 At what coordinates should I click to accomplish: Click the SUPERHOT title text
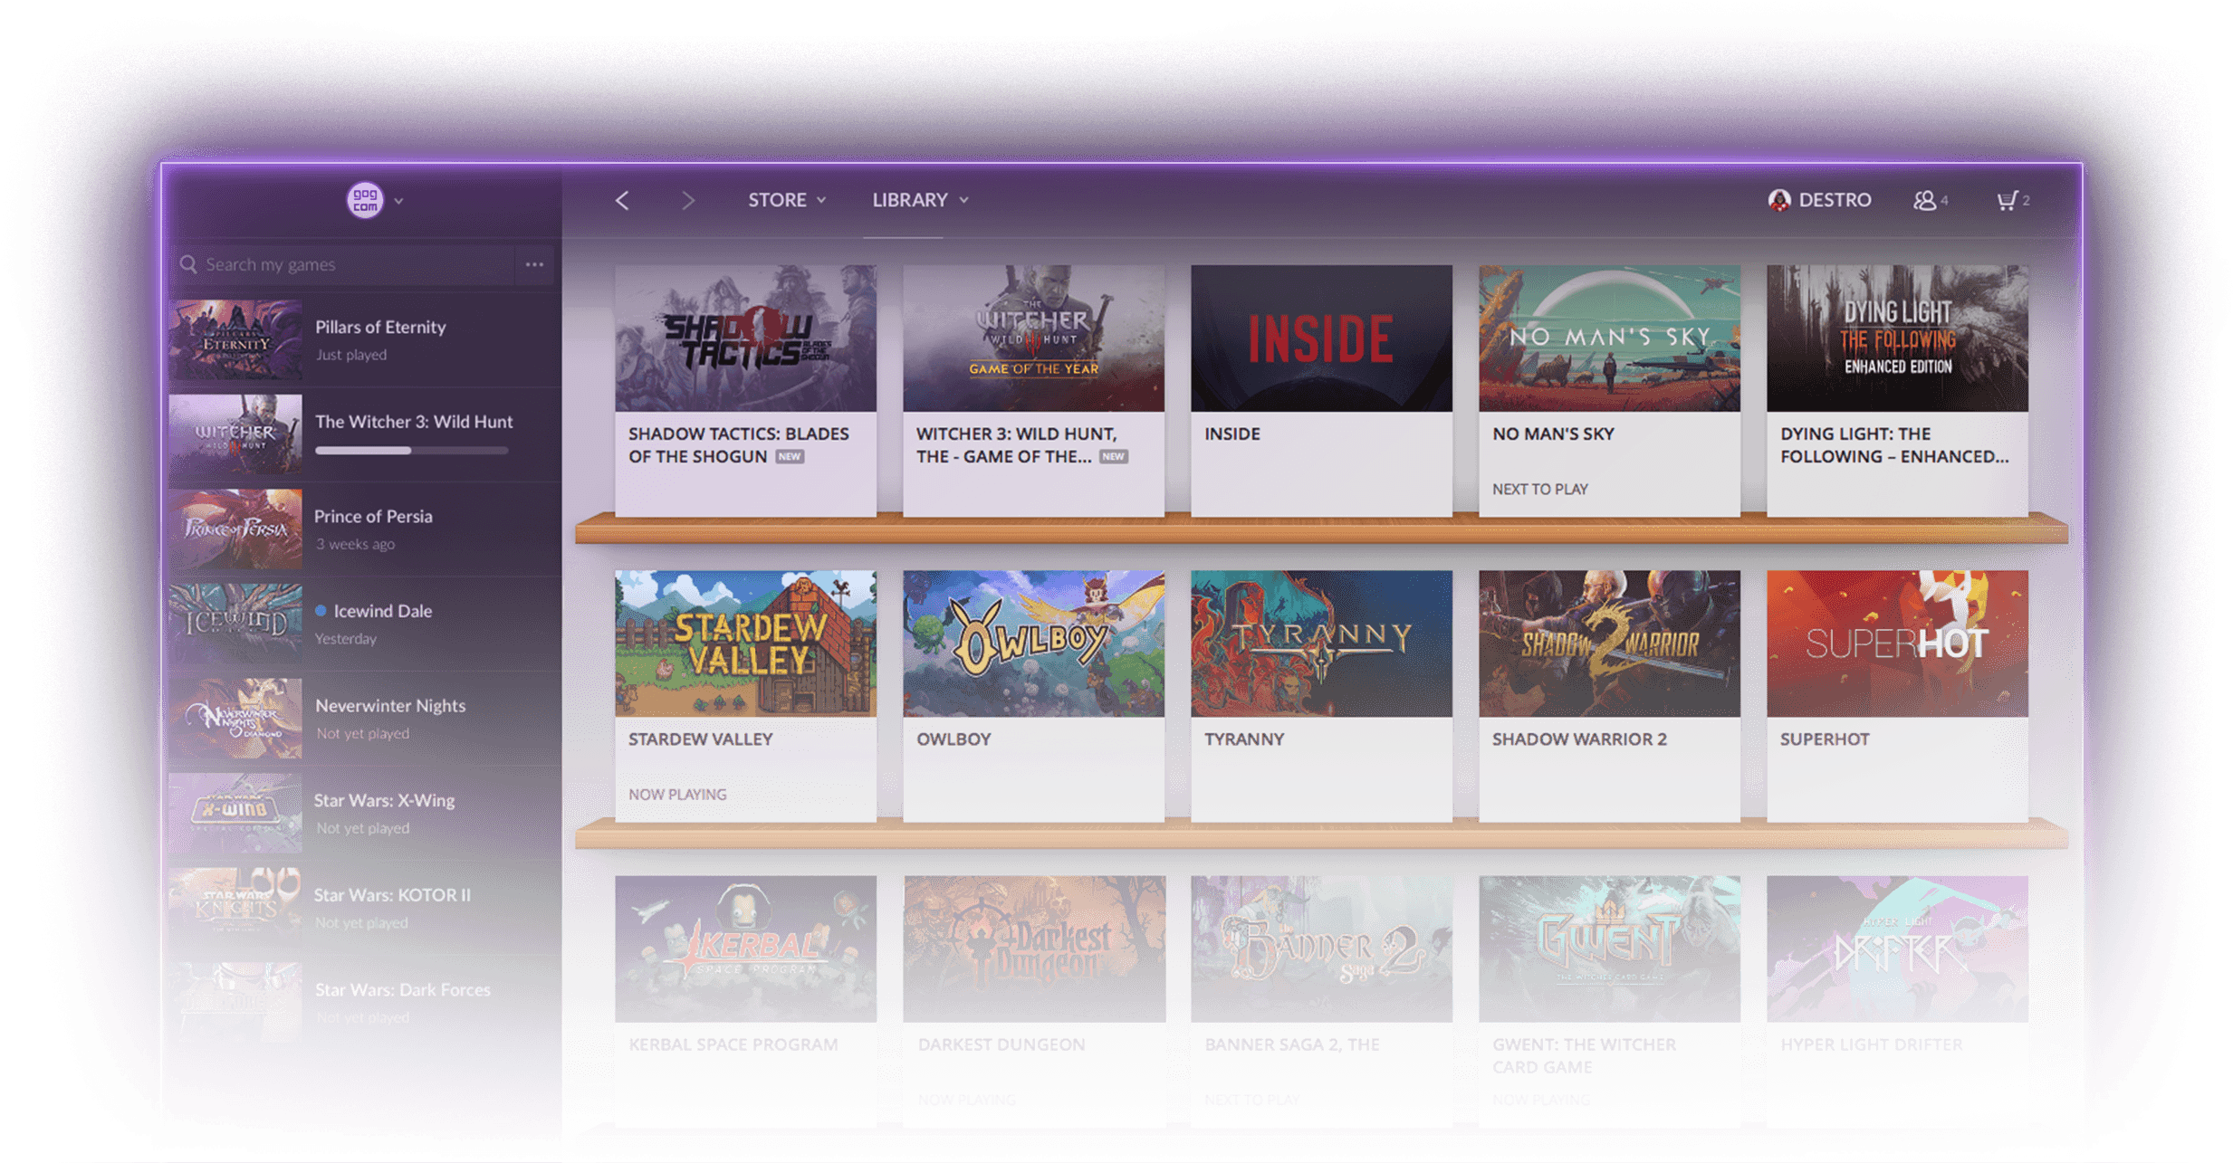pyautogui.click(x=1825, y=739)
